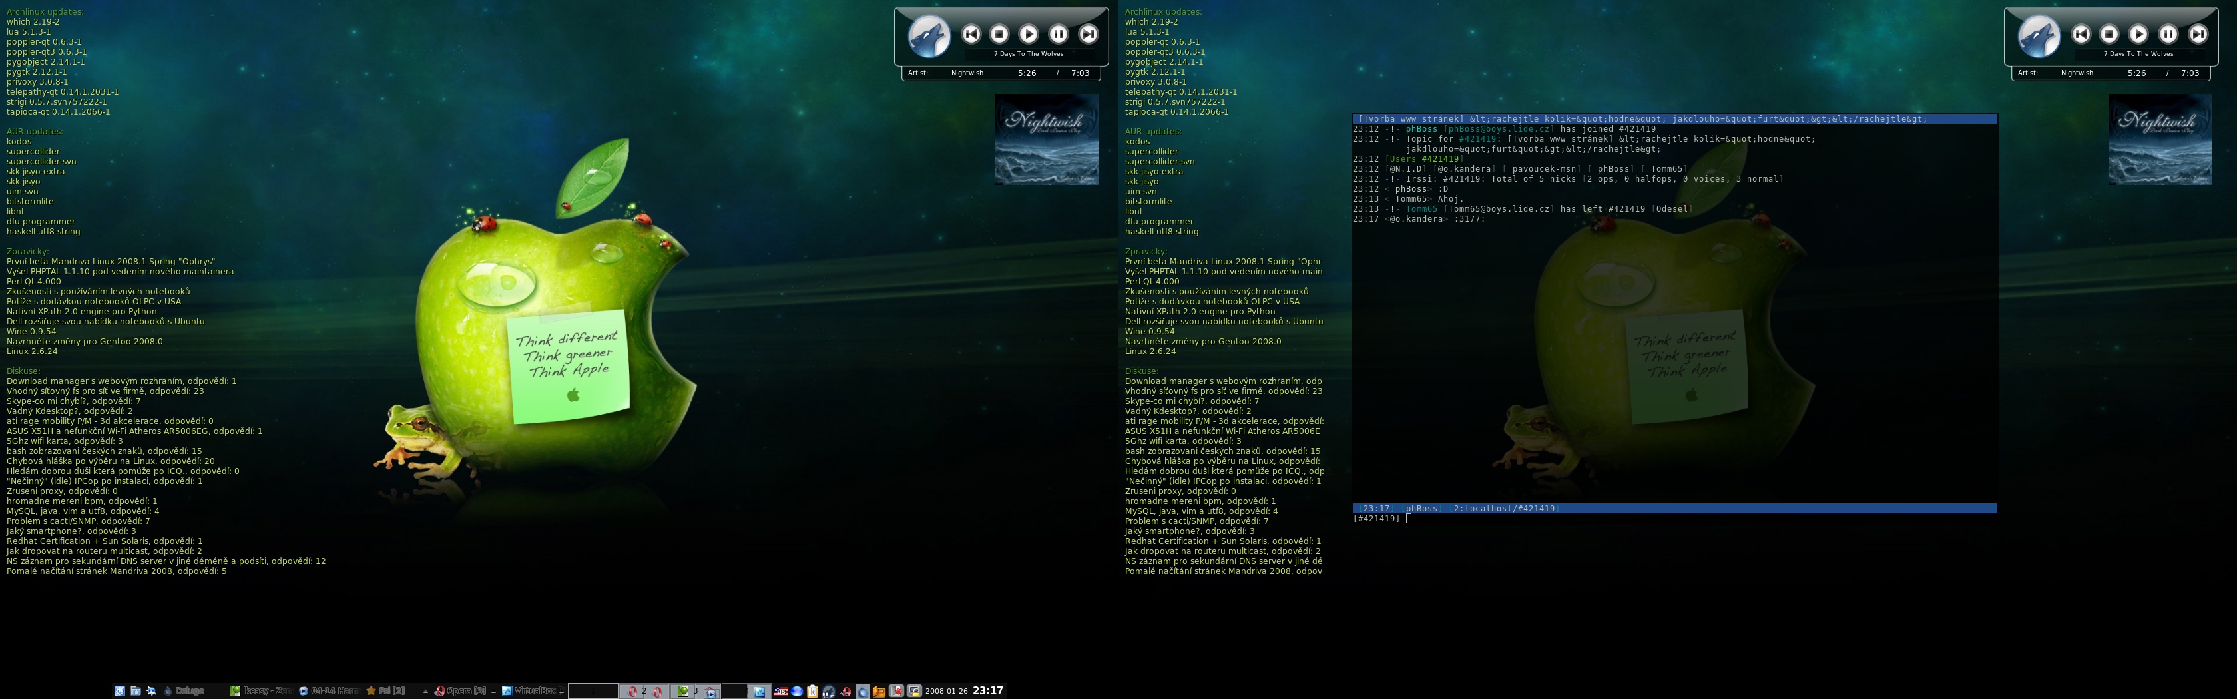The height and width of the screenshot is (699, 2237).
Task: Click the Tvorba www stránek topic bar in irssi
Action: click(1674, 119)
